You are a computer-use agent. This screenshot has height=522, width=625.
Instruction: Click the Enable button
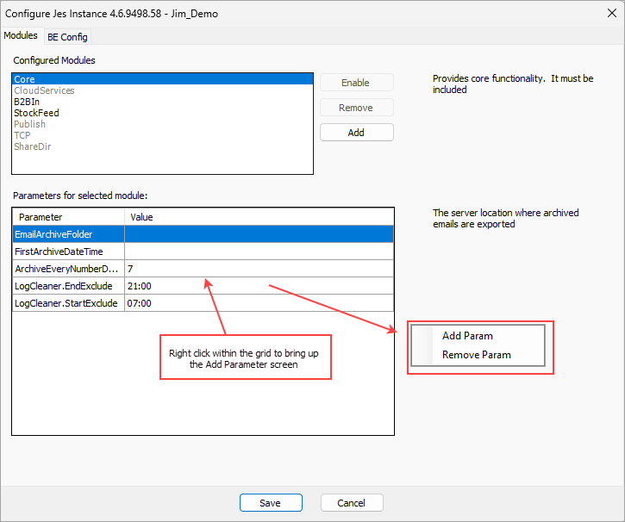356,83
